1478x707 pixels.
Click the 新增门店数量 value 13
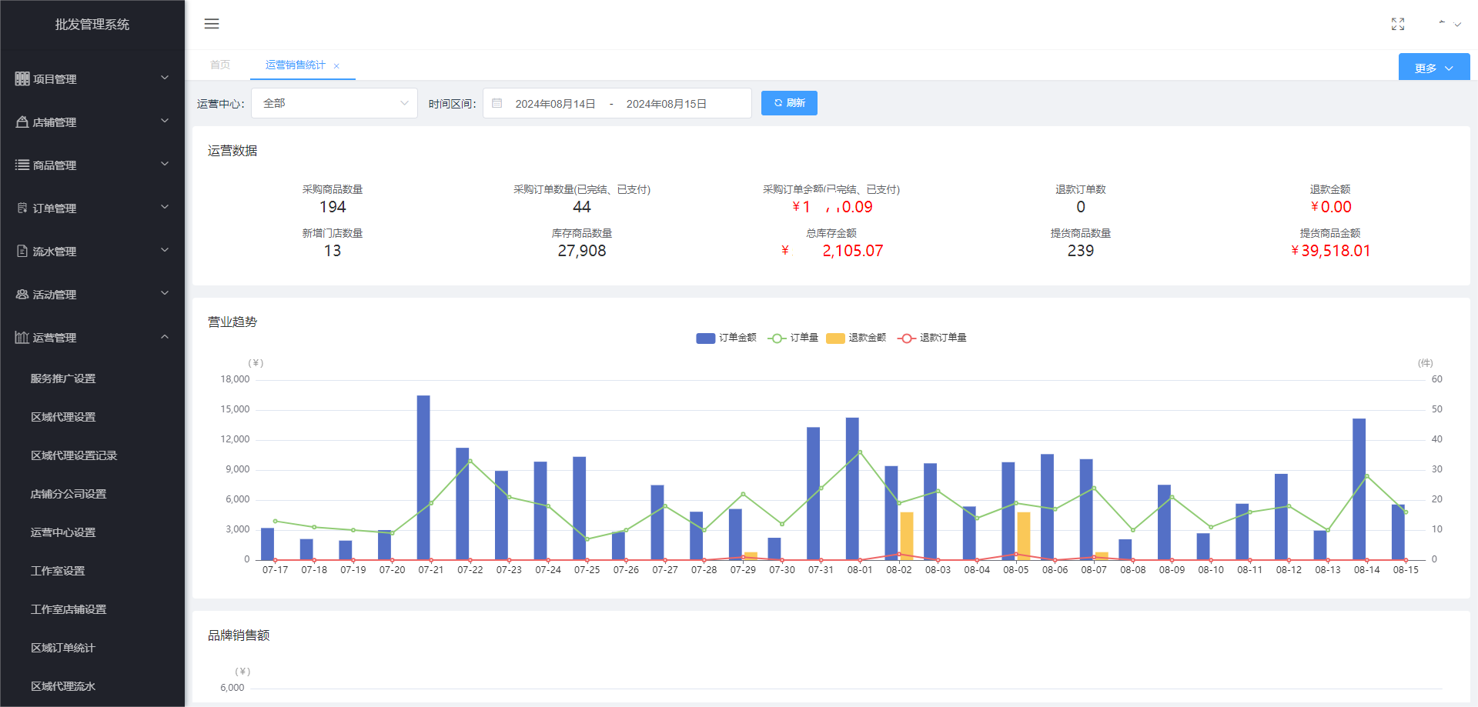pyautogui.click(x=333, y=251)
